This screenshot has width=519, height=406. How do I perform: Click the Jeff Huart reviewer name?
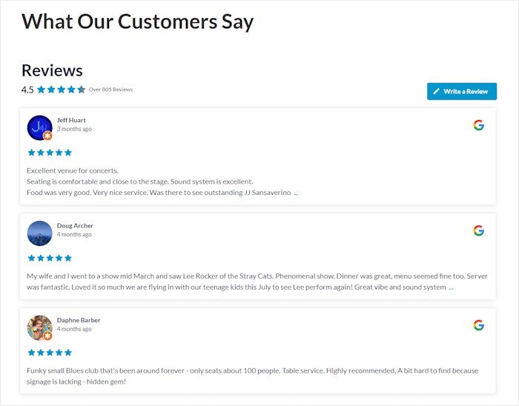(72, 120)
